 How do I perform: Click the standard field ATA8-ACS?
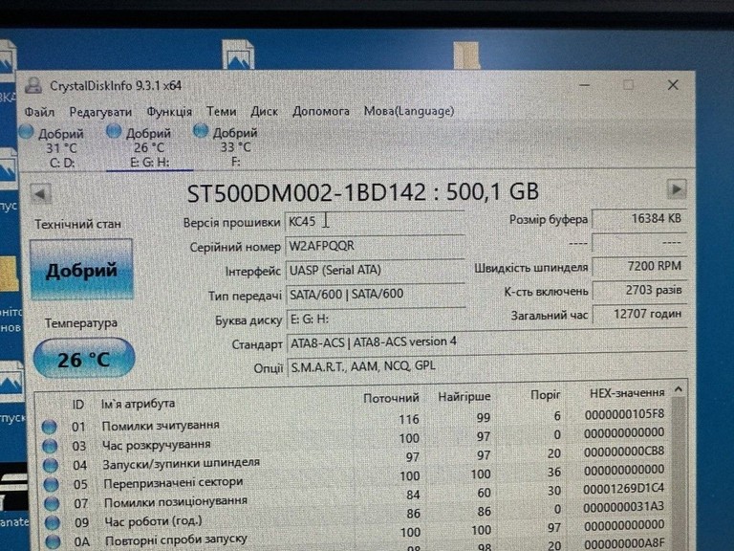pos(486,342)
